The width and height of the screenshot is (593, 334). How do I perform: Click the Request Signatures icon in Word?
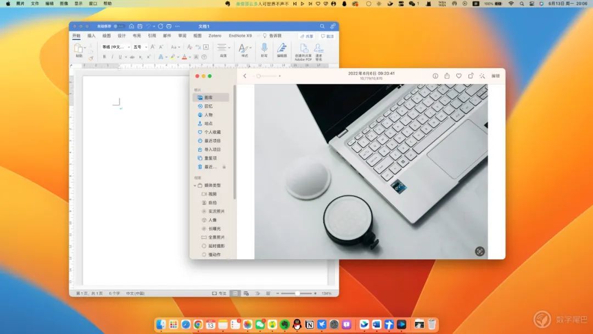(319, 48)
